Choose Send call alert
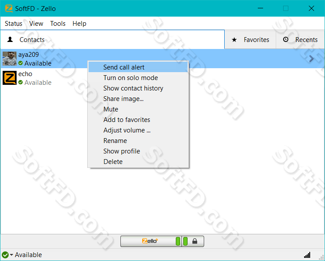325x261 pixels. pos(138,67)
